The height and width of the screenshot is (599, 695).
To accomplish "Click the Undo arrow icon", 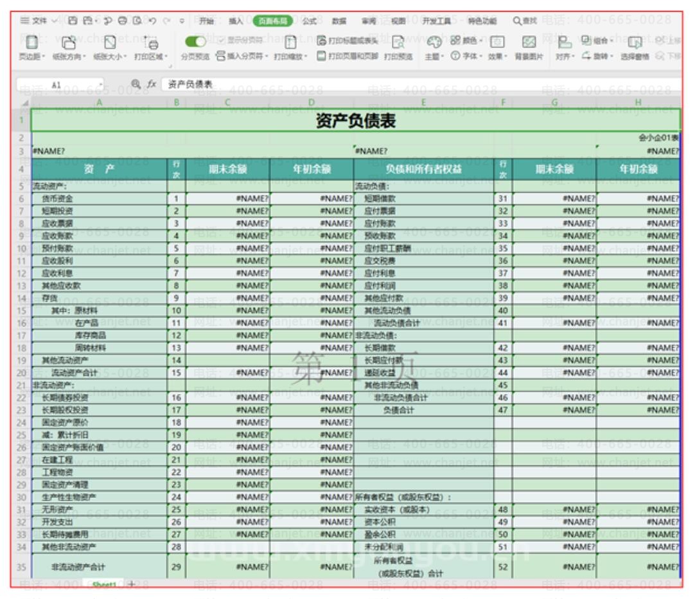I will 152,21.
